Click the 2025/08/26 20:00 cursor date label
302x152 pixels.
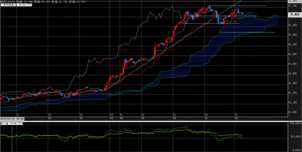[12, 119]
